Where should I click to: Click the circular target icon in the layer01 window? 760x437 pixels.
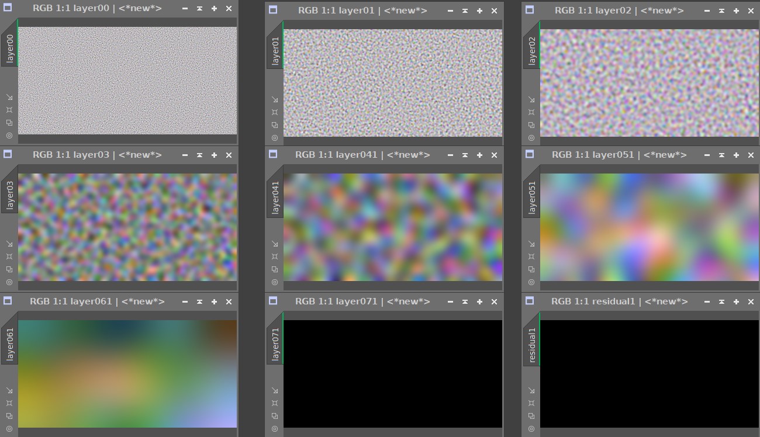[275, 137]
